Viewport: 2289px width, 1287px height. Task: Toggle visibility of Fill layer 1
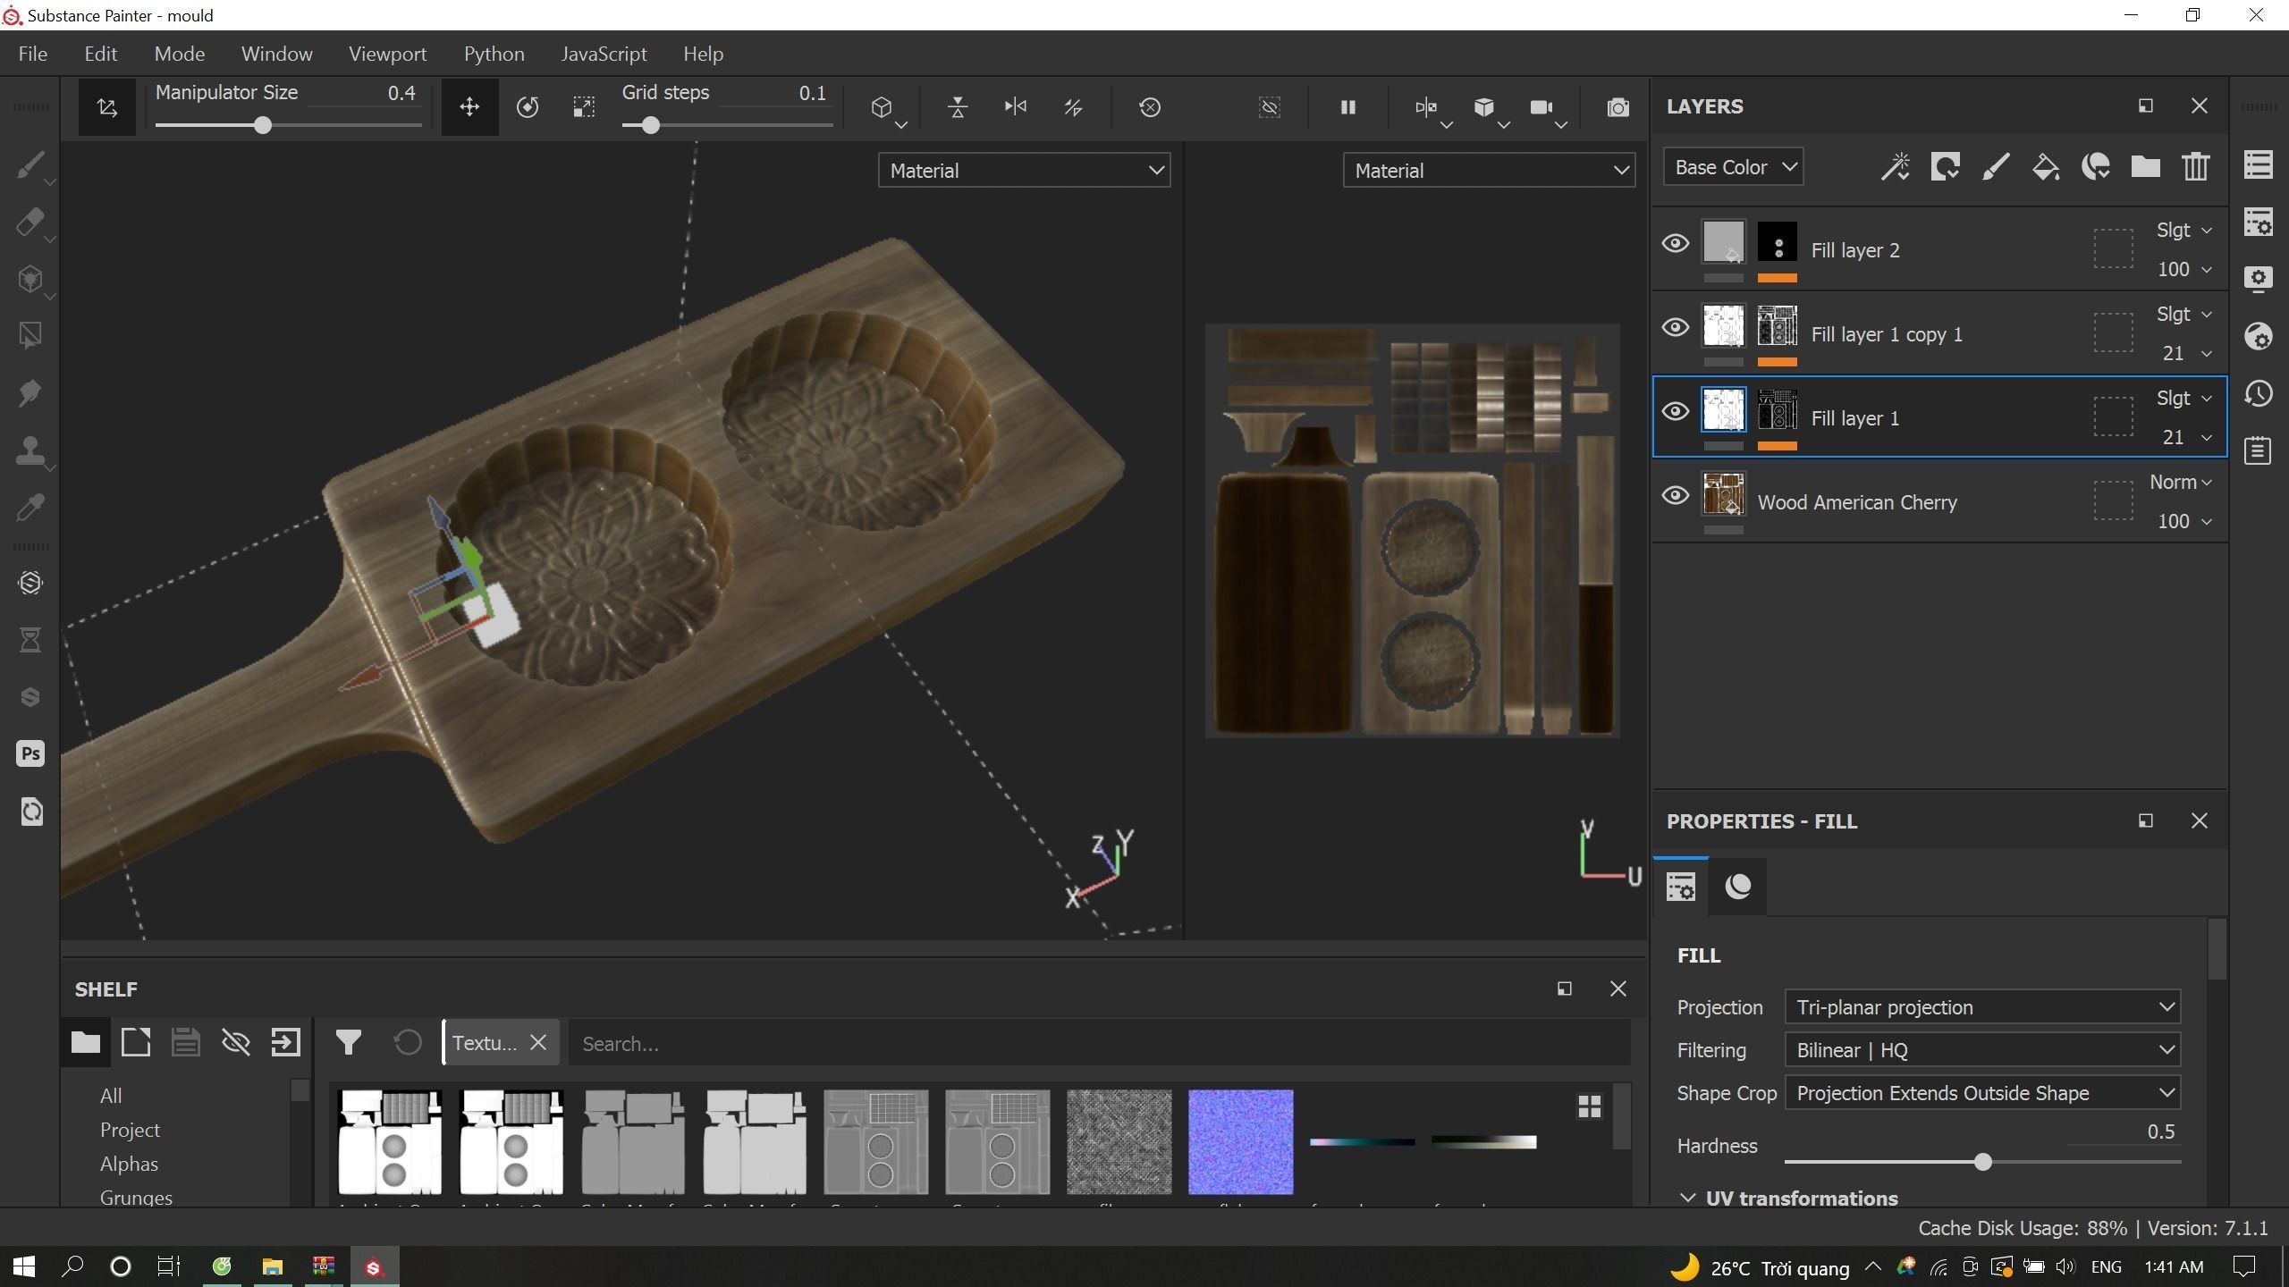click(1675, 412)
